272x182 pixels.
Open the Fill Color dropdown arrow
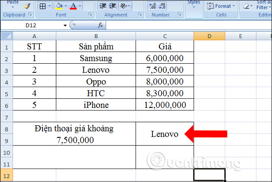tap(65, 6)
